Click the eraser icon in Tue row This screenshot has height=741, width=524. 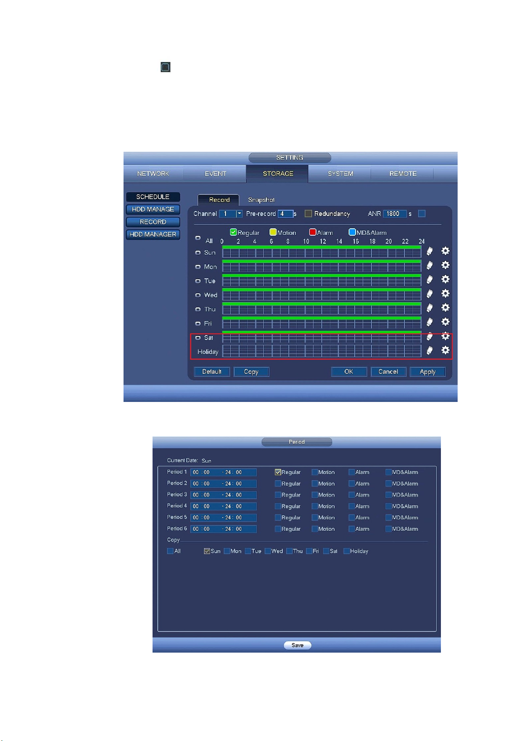tap(429, 279)
